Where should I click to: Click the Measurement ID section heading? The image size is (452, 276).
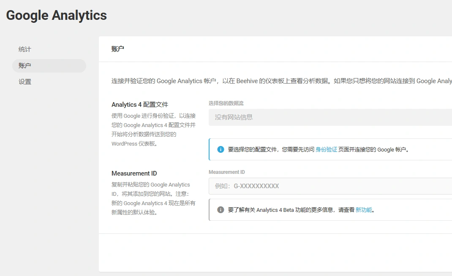[x=134, y=173]
